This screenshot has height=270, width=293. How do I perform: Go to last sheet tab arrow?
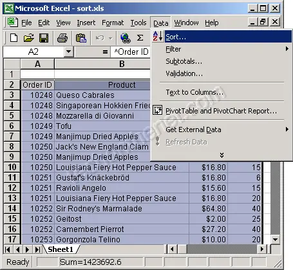(37, 249)
